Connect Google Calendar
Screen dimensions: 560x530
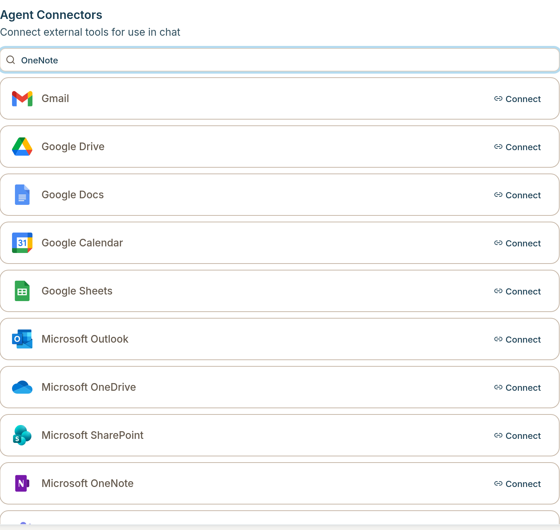point(517,243)
